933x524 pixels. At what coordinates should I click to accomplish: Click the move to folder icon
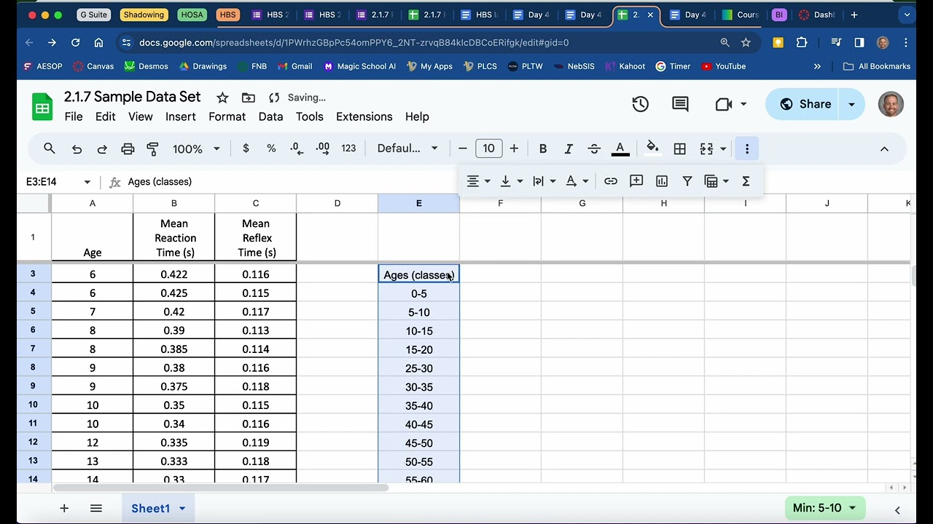click(x=249, y=98)
